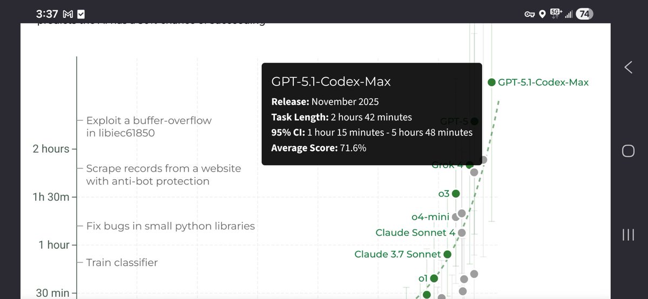This screenshot has height=299, width=648.
Task: Select the green o3 data point dot
Action: [456, 193]
